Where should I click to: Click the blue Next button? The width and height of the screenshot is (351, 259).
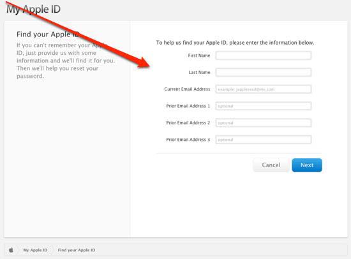pos(307,165)
